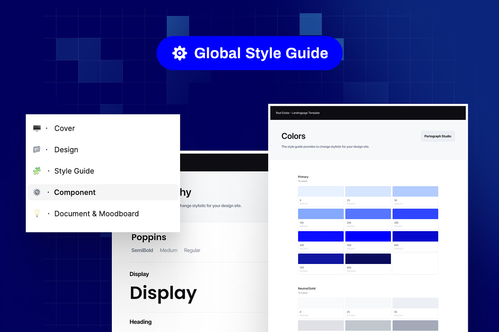Viewport: 499px width, 332px height.
Task: Click the computer icon beside Cover
Action: coord(37,128)
